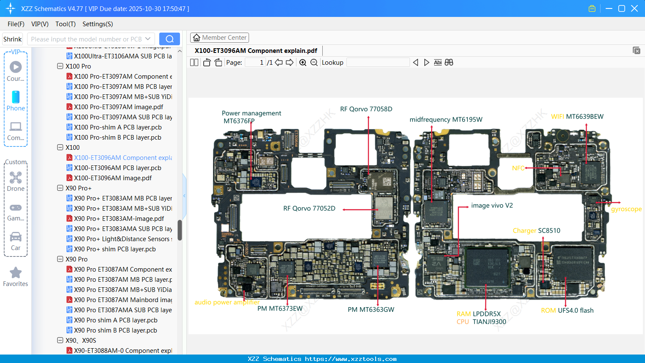Open the Member Center

(219, 37)
